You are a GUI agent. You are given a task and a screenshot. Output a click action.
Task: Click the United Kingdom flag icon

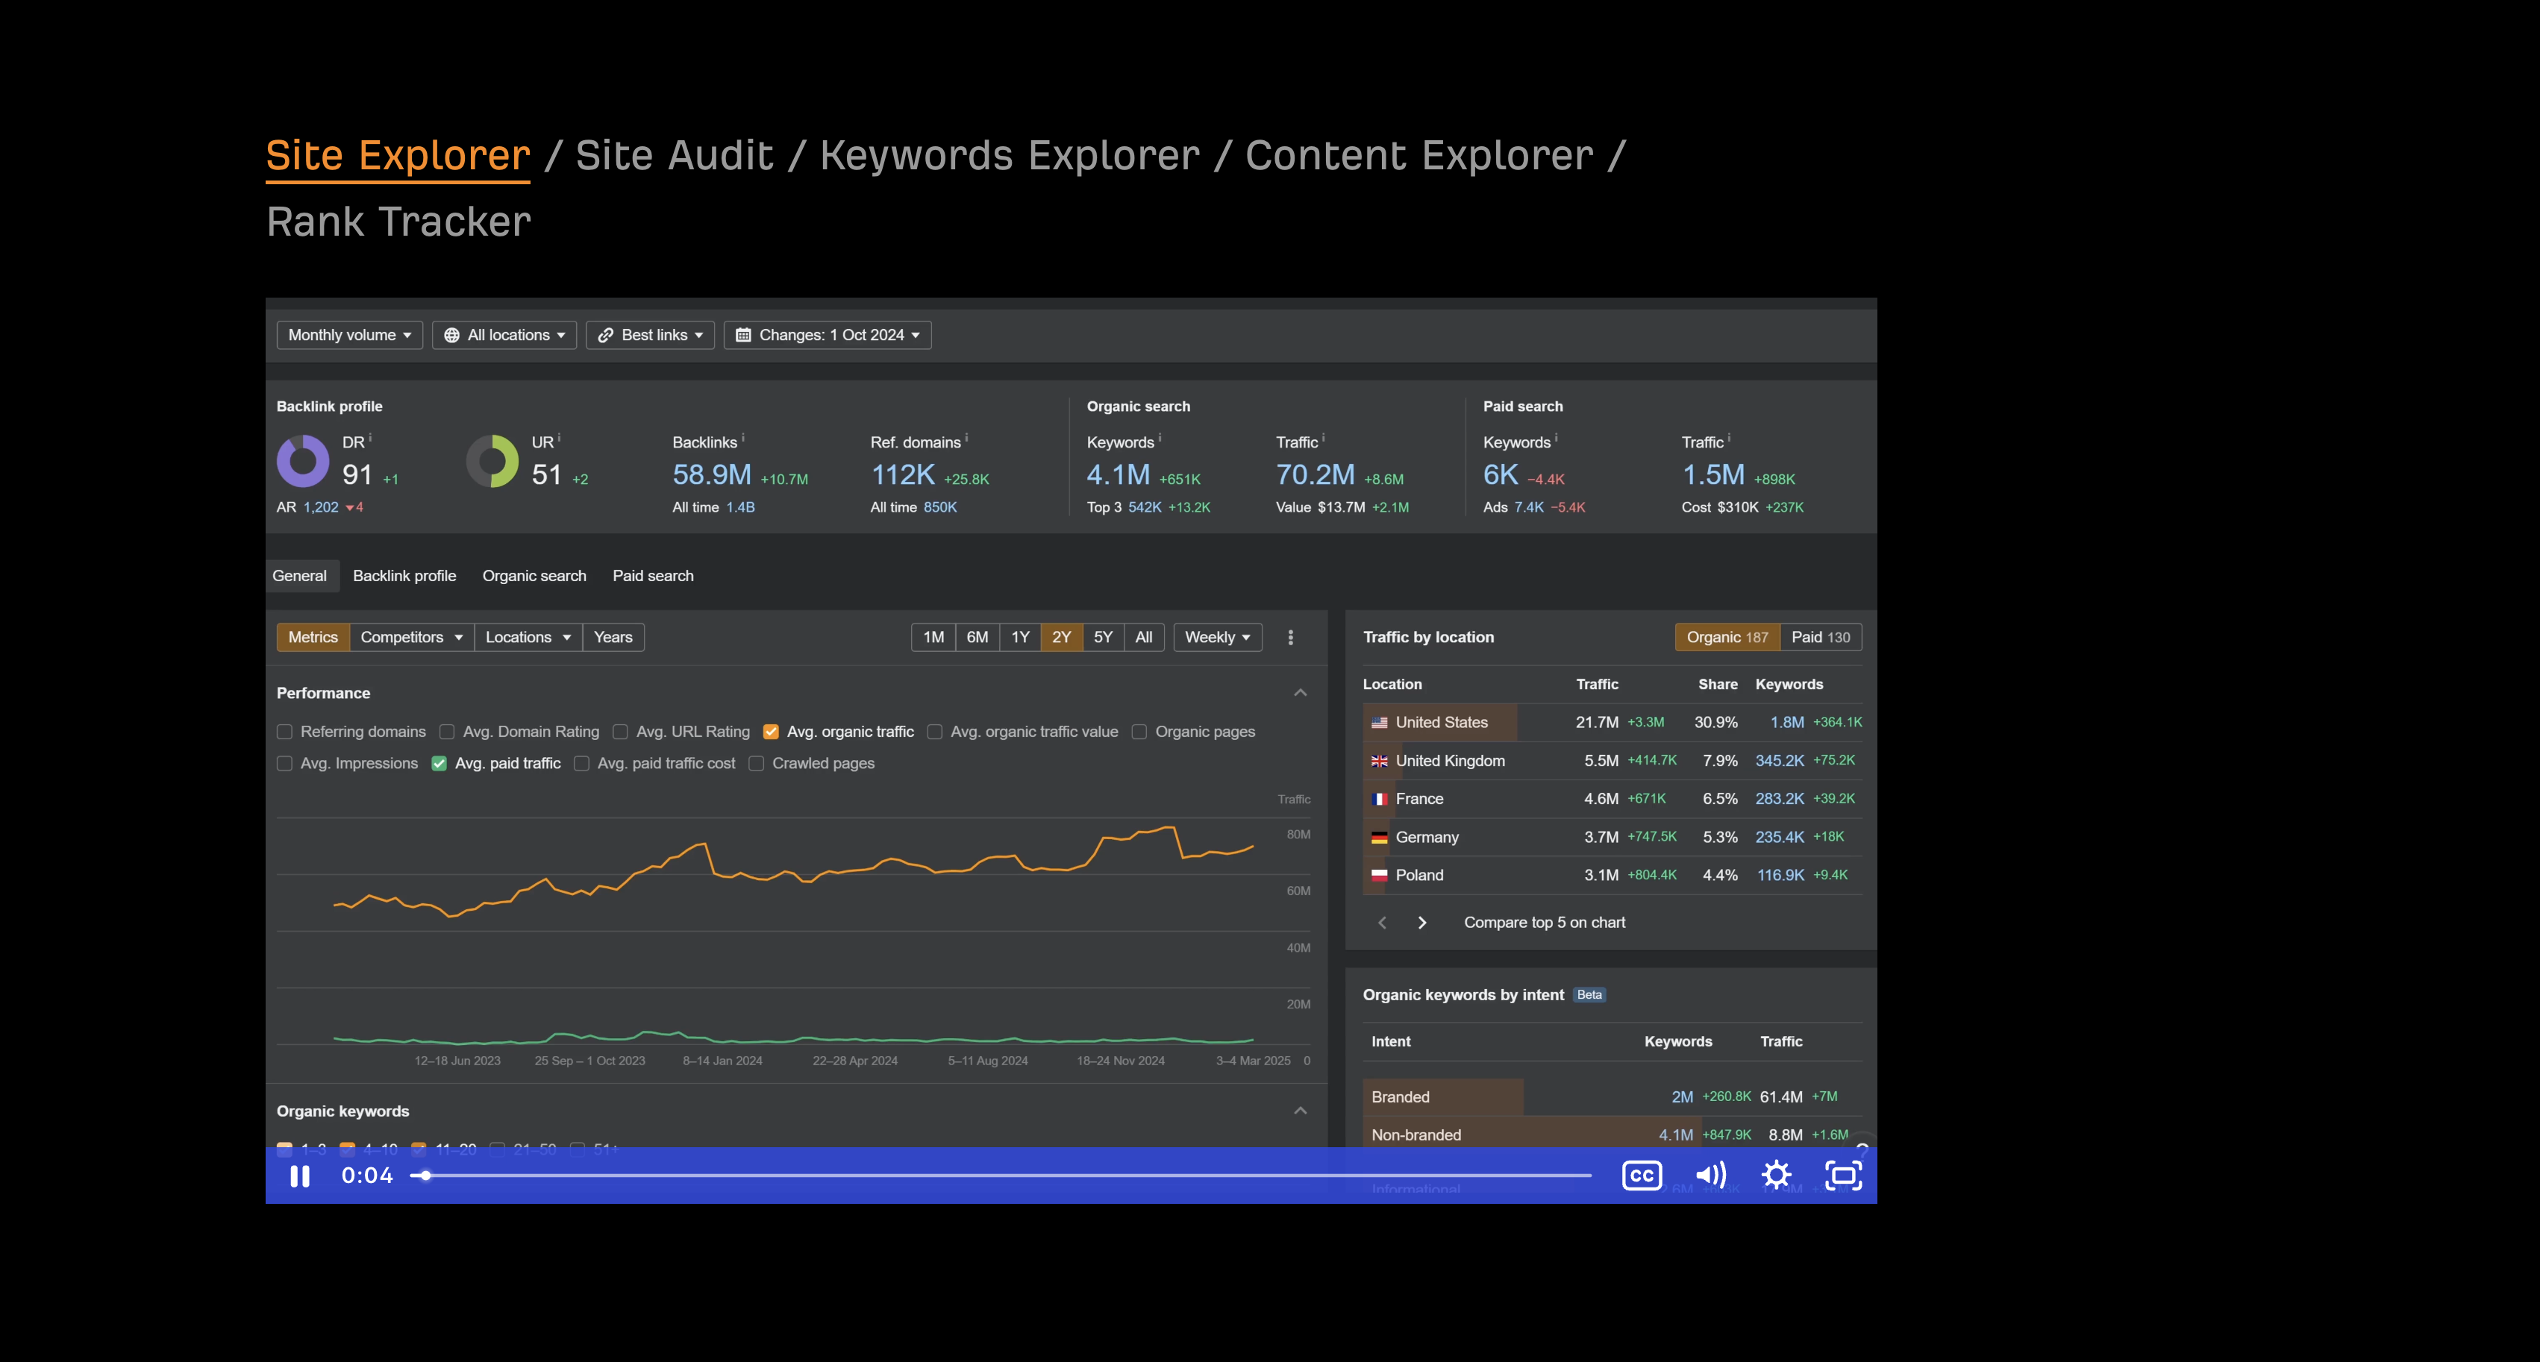coord(1380,761)
